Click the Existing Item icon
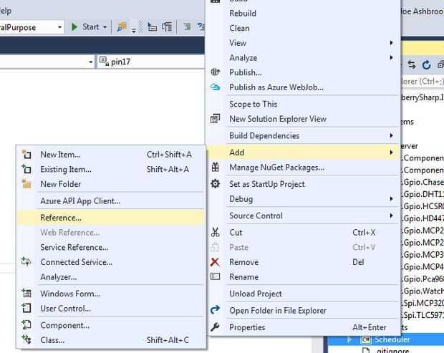Viewport: 444px width, 353px height. click(26, 169)
